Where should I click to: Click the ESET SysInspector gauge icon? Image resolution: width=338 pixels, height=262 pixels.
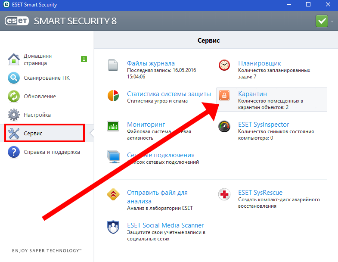pos(224,127)
